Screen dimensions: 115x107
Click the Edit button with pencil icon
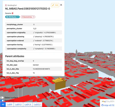[55, 5]
